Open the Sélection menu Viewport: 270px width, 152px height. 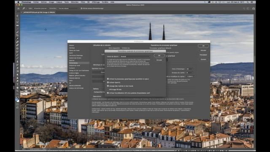75,2
